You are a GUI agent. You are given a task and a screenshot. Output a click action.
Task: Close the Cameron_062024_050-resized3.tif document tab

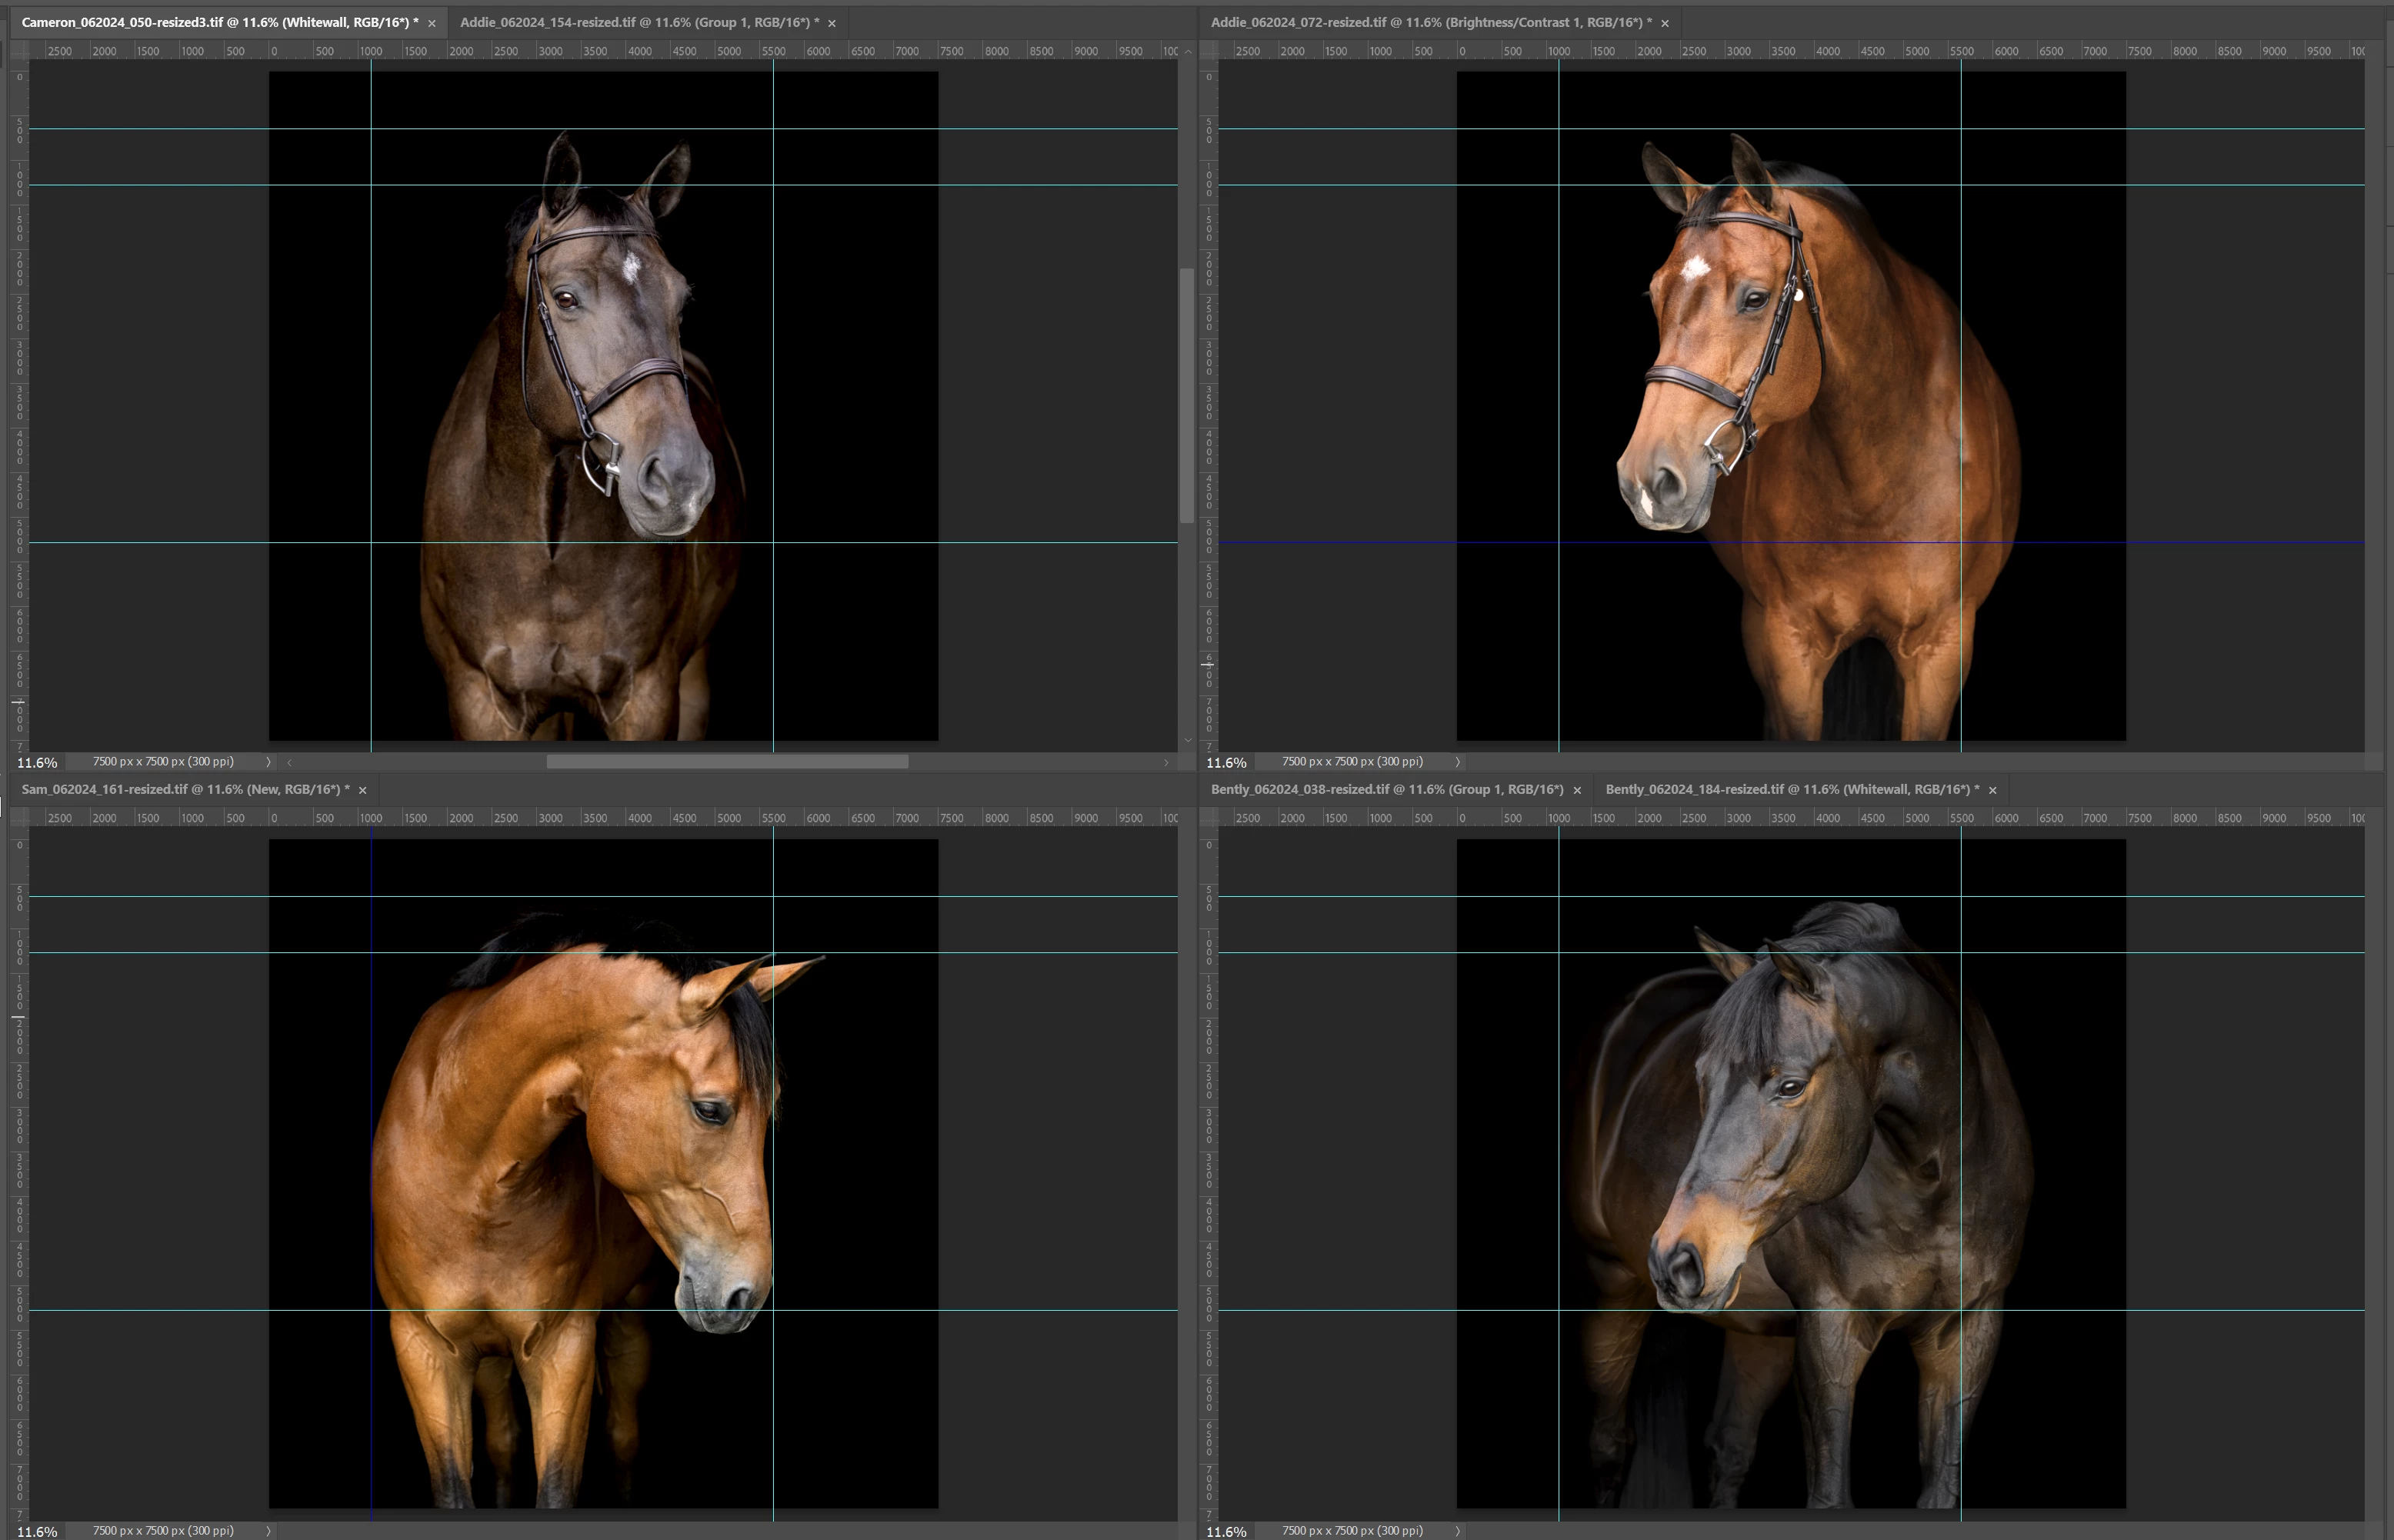(x=432, y=23)
